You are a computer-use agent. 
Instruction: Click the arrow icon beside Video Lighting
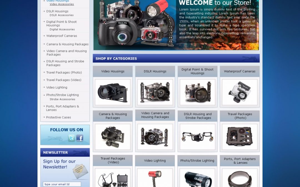pyautogui.click(x=44, y=87)
